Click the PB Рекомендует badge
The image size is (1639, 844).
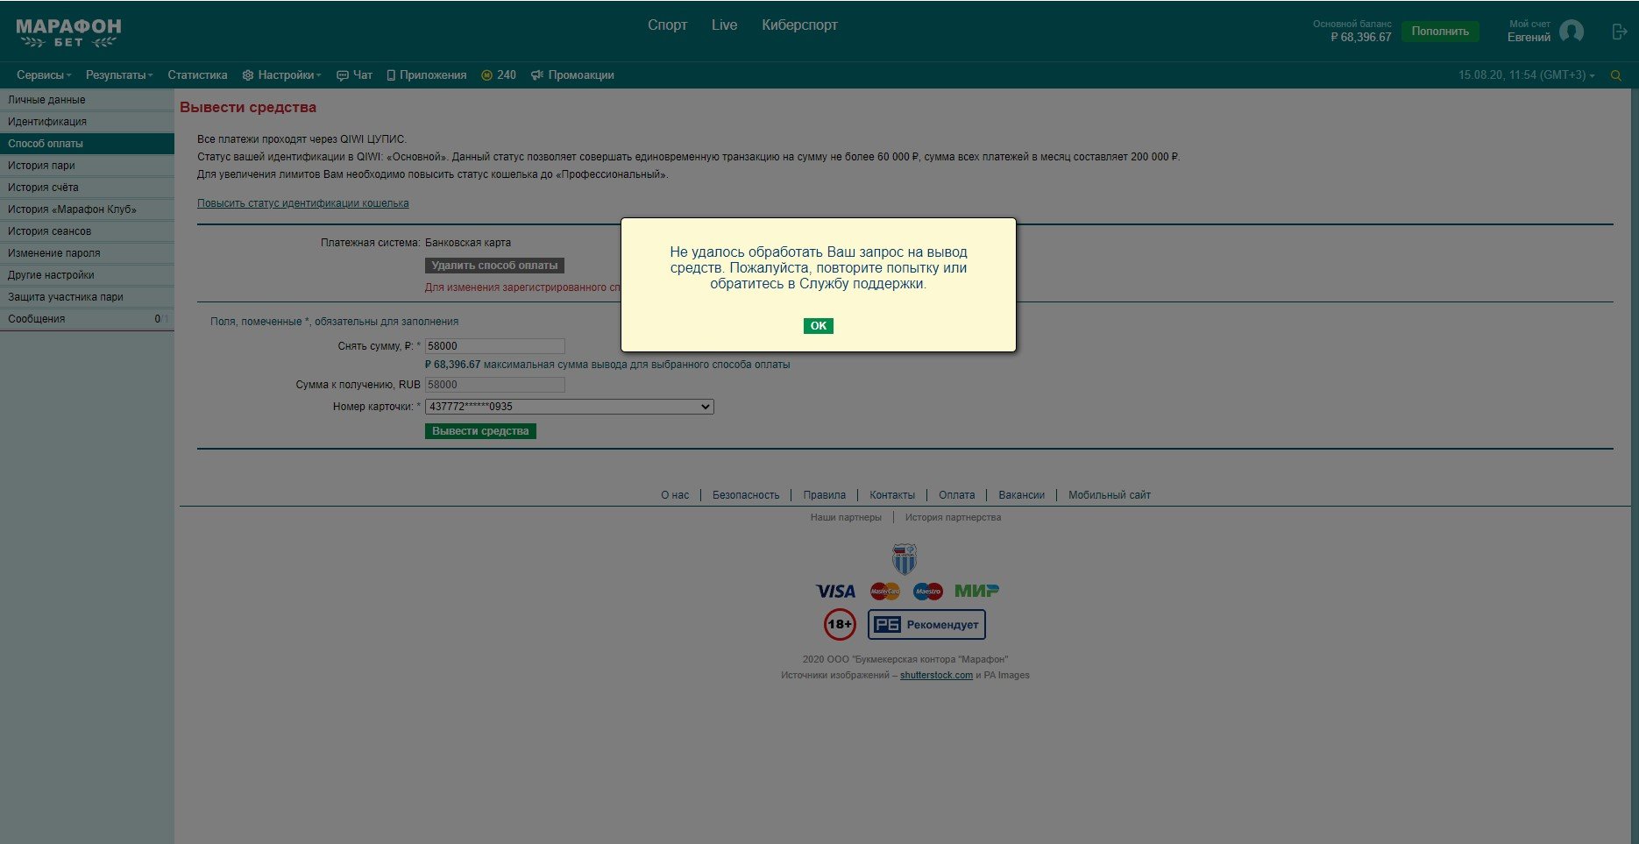[x=926, y=625]
